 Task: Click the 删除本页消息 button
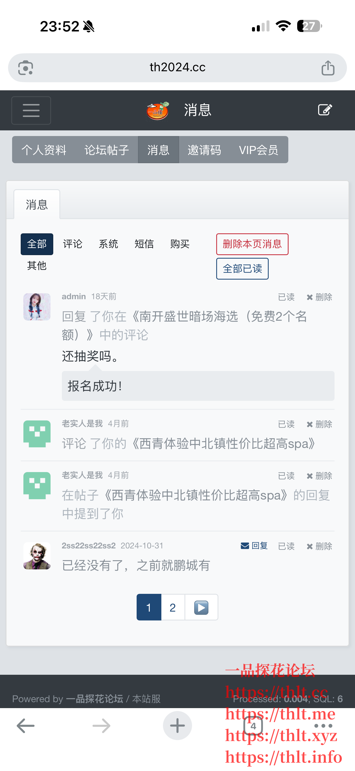[252, 244]
